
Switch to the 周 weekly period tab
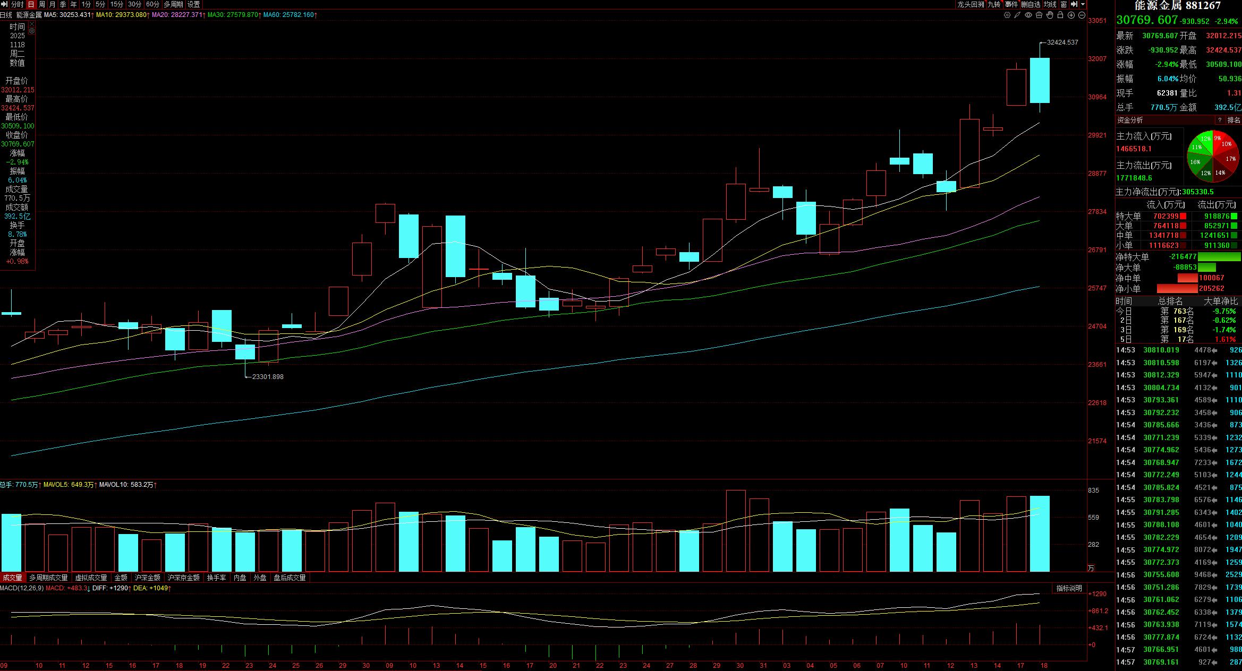[42, 4]
